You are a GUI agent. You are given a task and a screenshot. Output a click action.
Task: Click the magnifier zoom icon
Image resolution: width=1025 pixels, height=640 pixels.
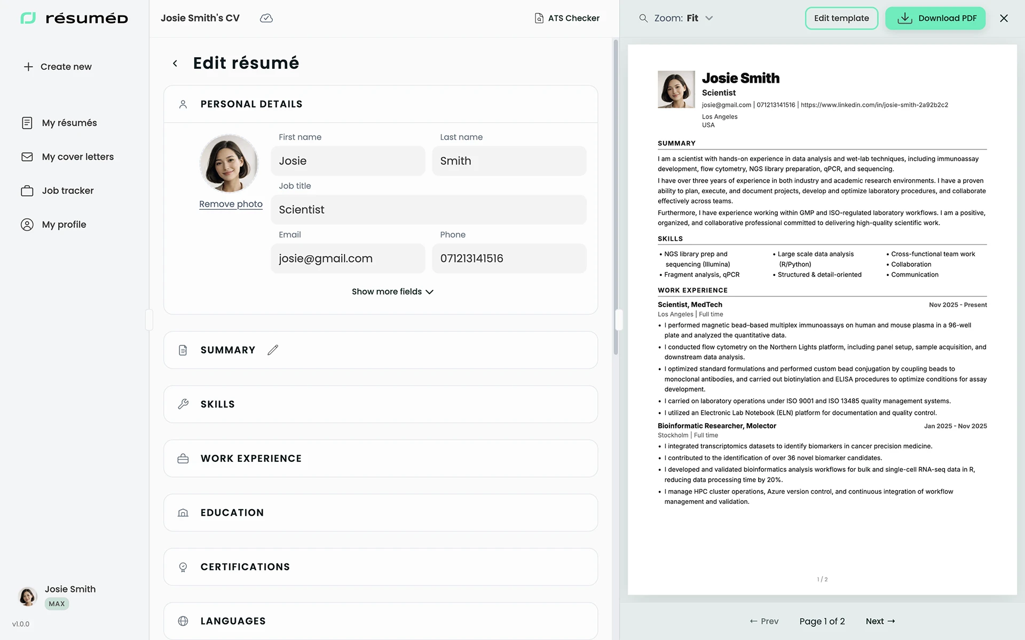tap(643, 18)
